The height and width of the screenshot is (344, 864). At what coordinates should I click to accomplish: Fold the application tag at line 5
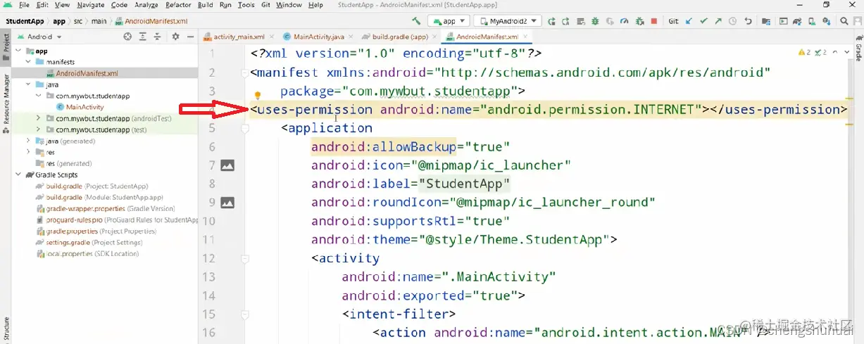click(x=245, y=128)
